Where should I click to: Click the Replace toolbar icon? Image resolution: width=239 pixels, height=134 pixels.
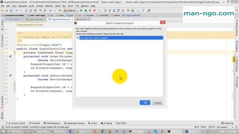coord(45,10)
